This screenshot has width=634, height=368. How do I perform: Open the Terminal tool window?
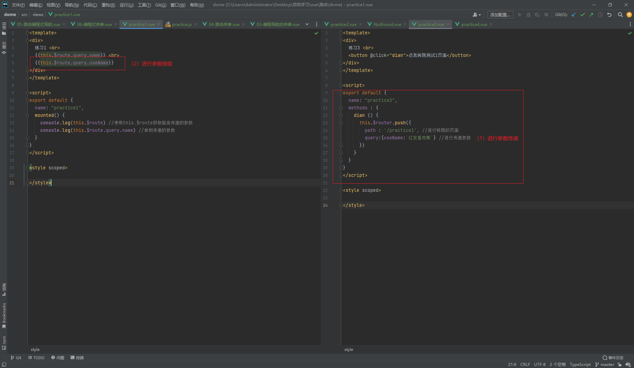tap(77, 357)
